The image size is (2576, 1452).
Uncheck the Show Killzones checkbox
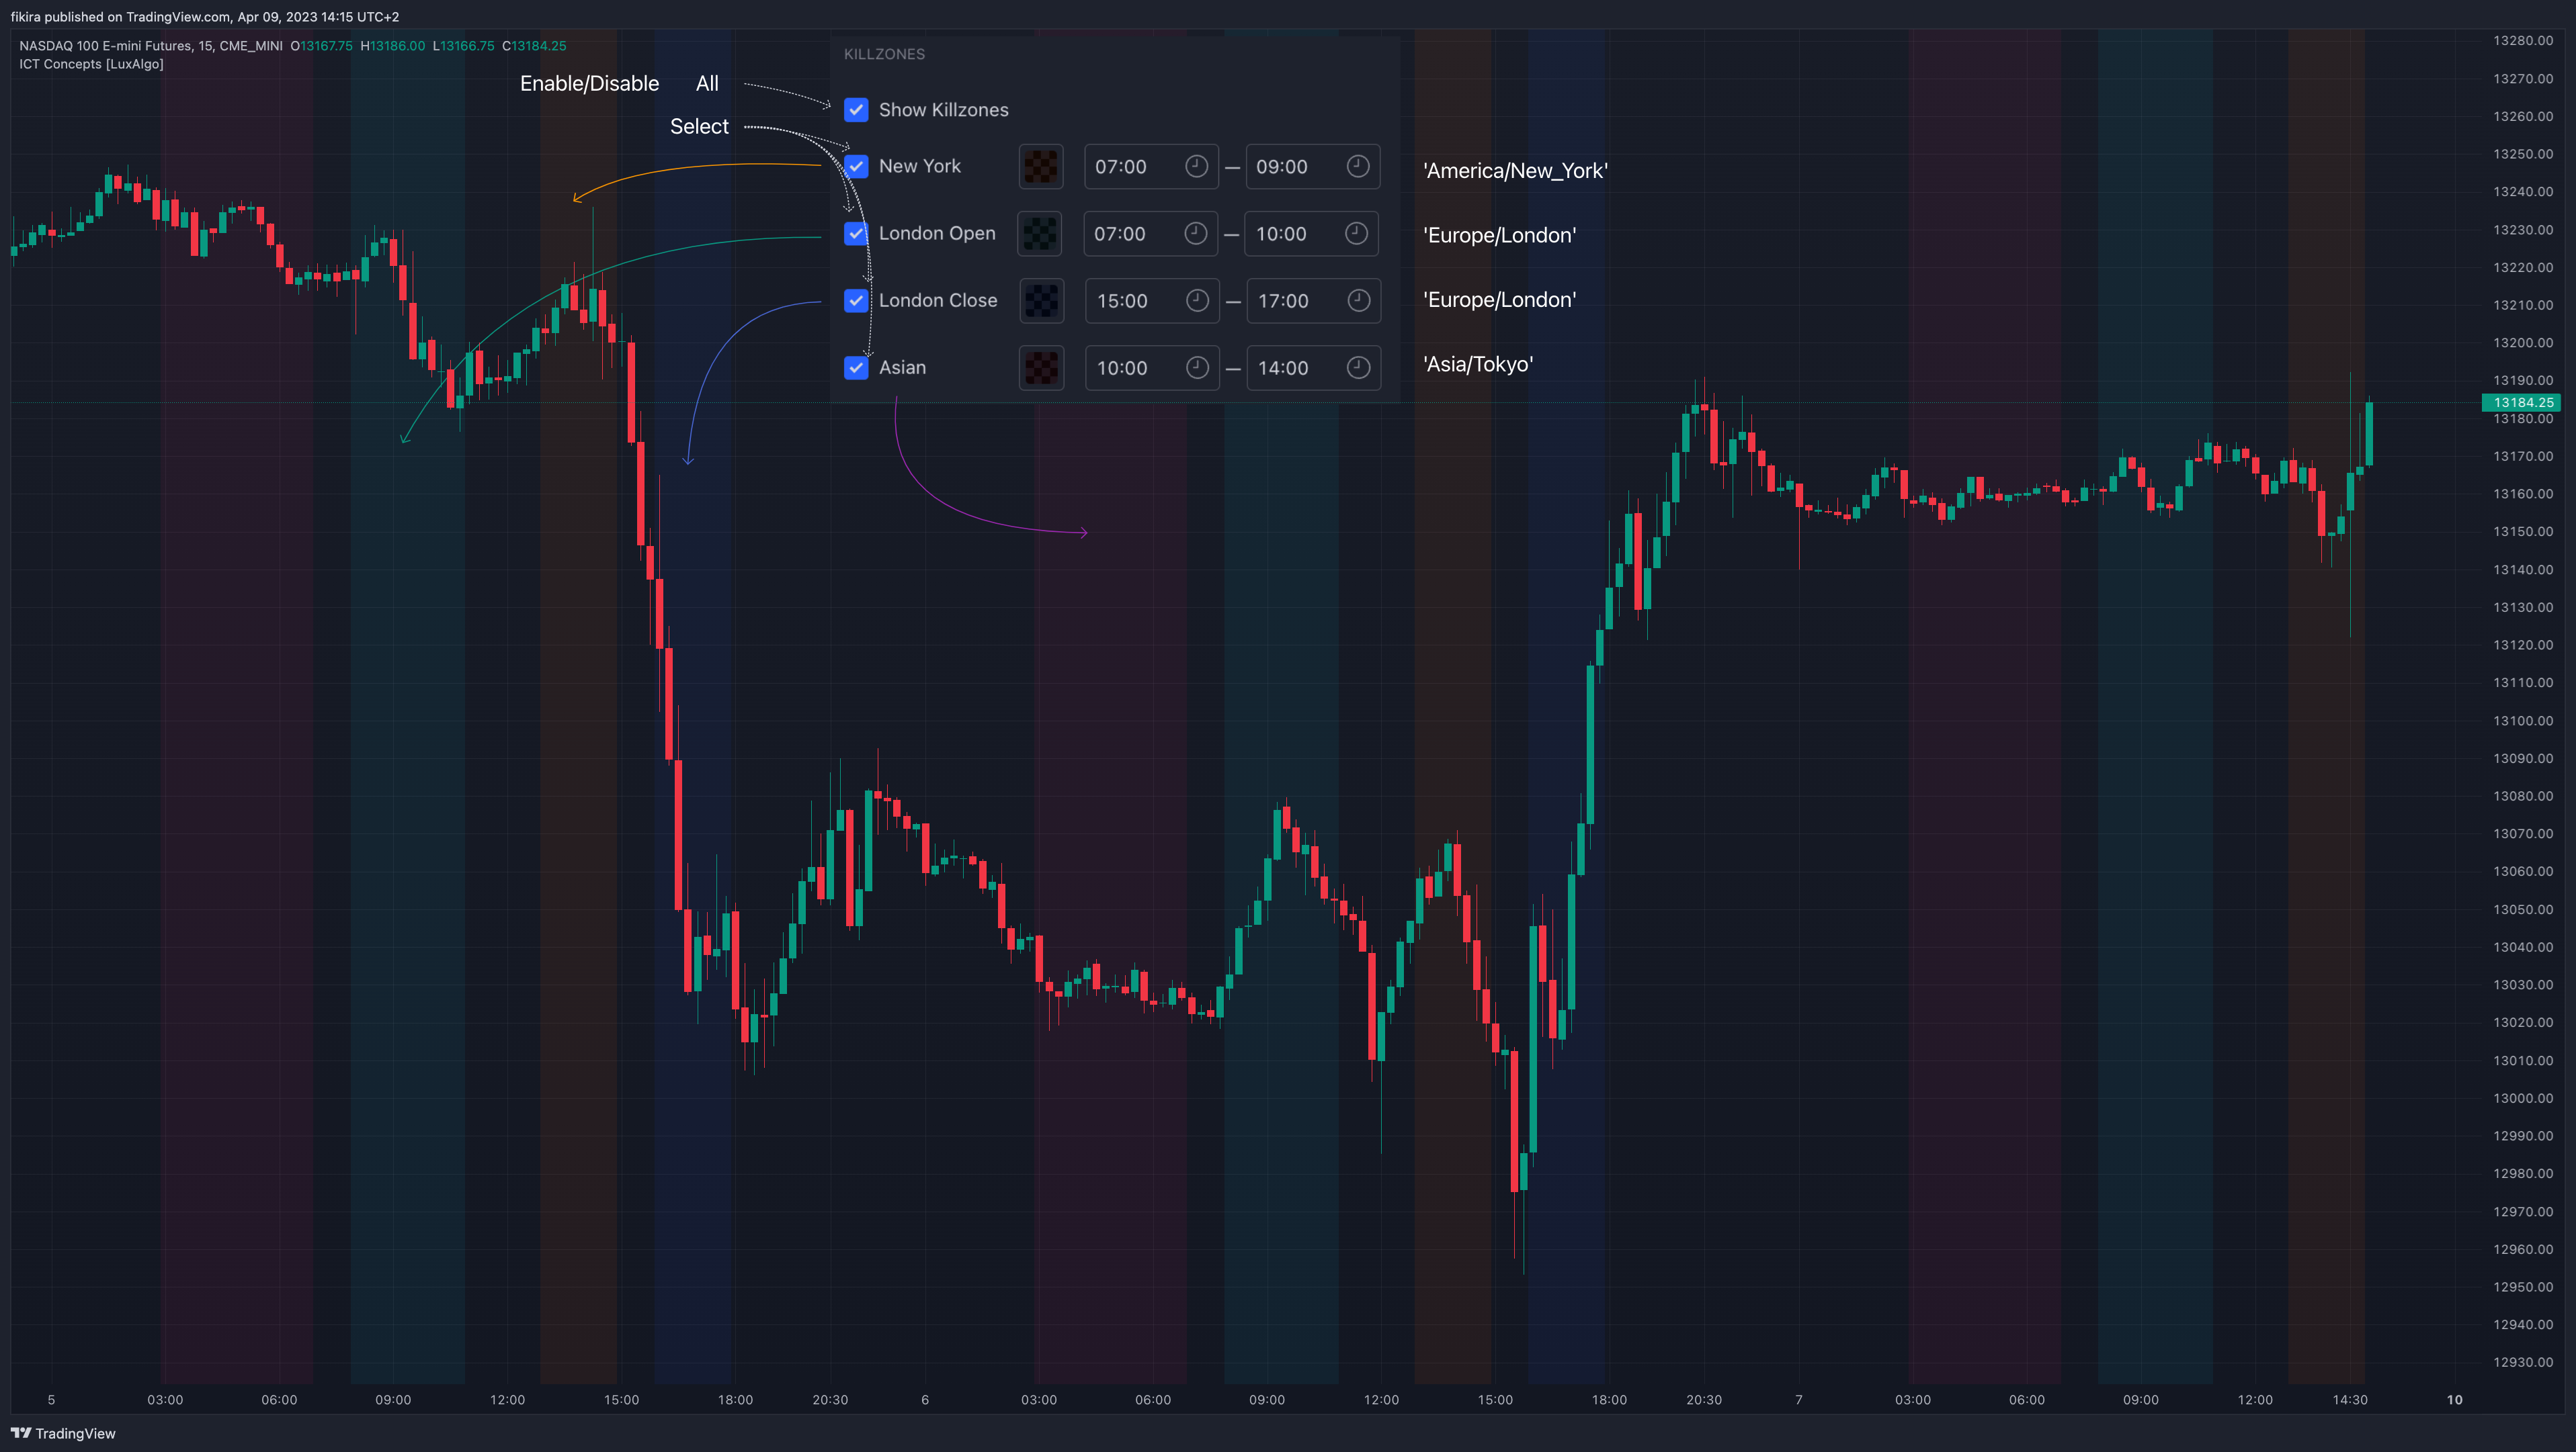(856, 110)
